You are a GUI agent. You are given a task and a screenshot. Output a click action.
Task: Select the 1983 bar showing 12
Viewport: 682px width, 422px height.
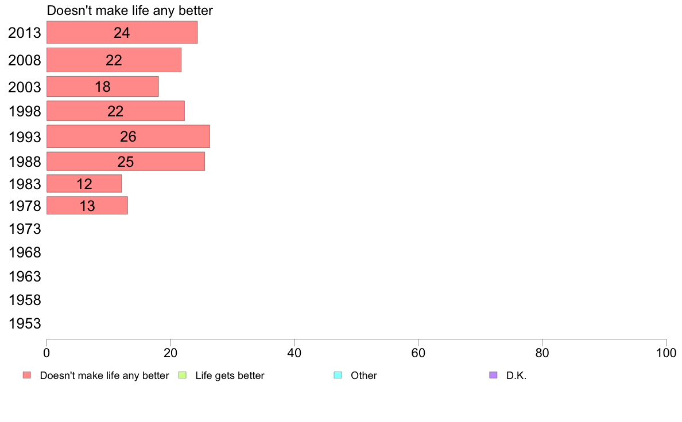(x=84, y=183)
